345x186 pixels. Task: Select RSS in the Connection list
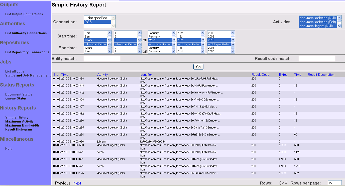[97, 22]
